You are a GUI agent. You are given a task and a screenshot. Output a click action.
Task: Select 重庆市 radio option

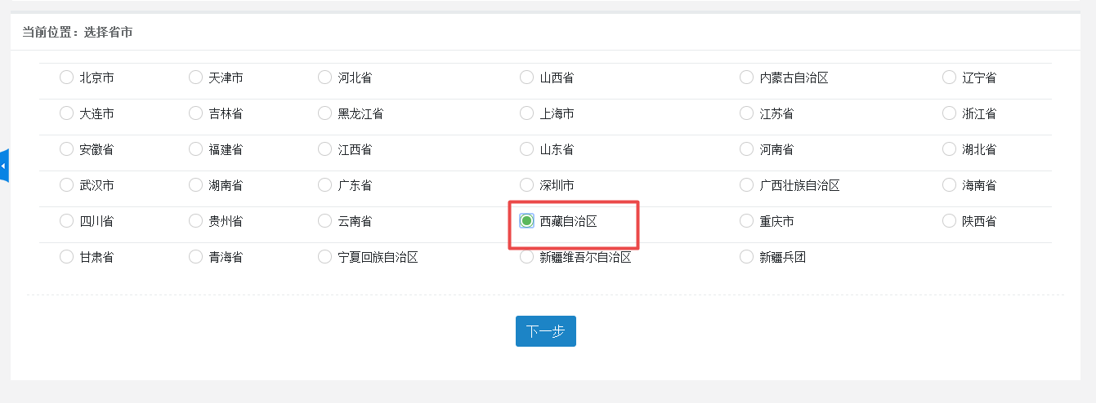point(746,221)
